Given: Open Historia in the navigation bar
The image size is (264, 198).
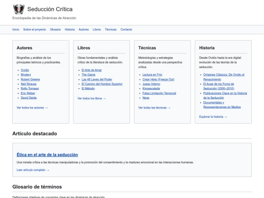Looking at the screenshot, I should [x=70, y=29].
